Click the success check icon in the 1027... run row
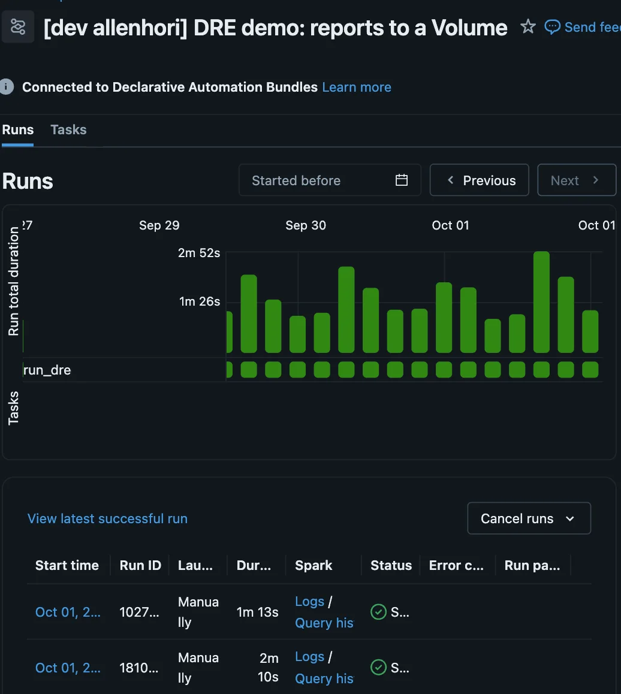 [378, 612]
